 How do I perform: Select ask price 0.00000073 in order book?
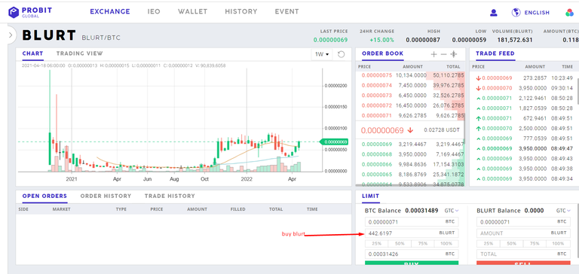(377, 95)
